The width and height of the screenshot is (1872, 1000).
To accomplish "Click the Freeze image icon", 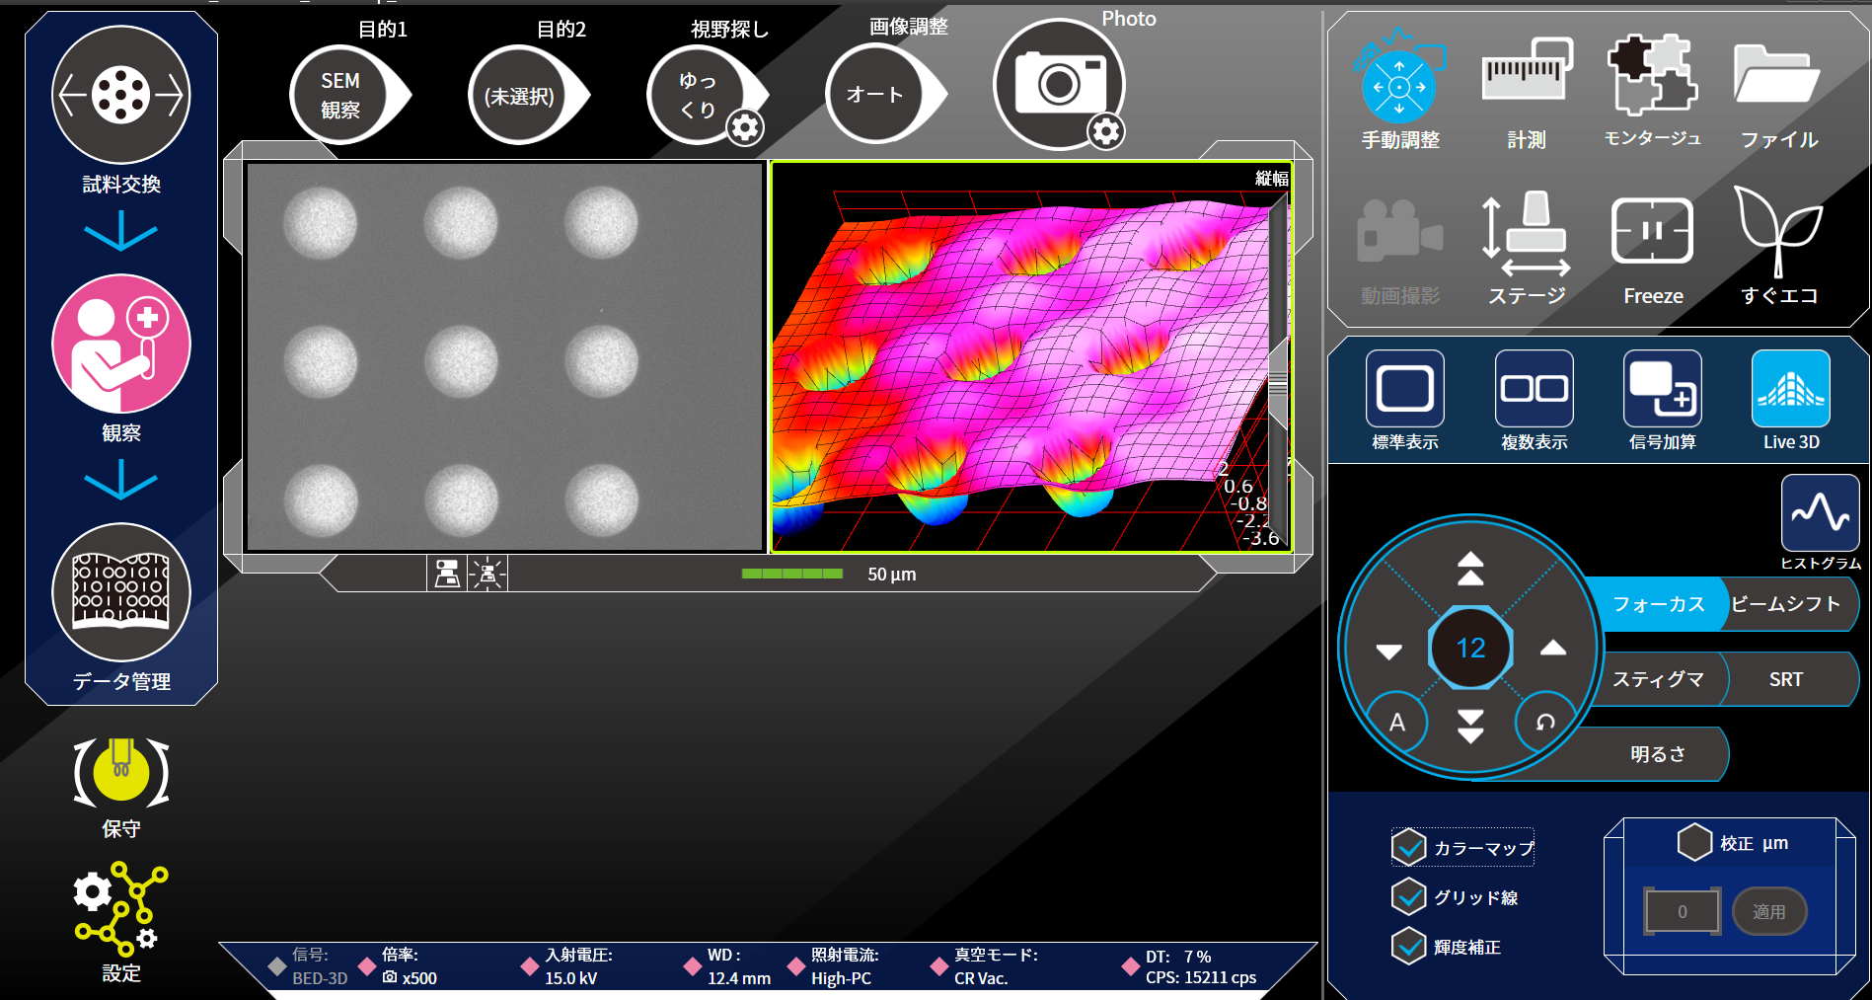I will tap(1652, 233).
